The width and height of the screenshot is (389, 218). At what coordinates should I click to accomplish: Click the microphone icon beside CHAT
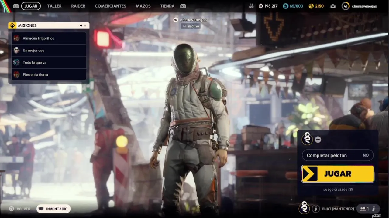[x=316, y=209]
